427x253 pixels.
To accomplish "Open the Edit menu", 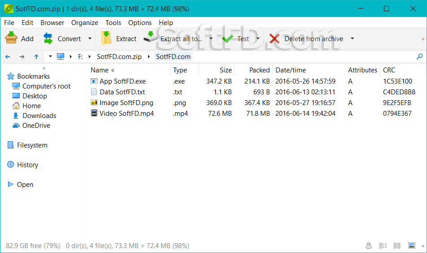I will click(x=27, y=23).
